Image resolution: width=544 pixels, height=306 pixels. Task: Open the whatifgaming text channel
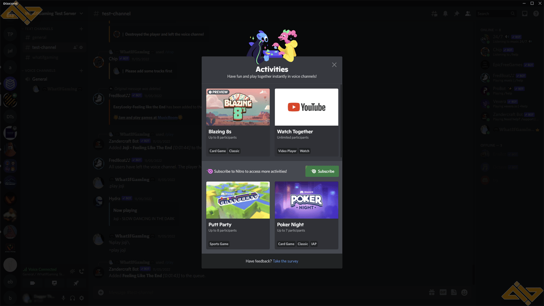pos(54,57)
